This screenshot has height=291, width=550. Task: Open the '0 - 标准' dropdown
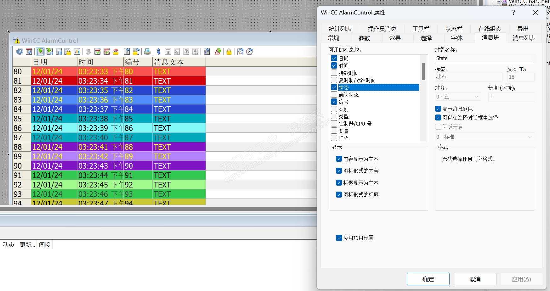[x=485, y=137]
